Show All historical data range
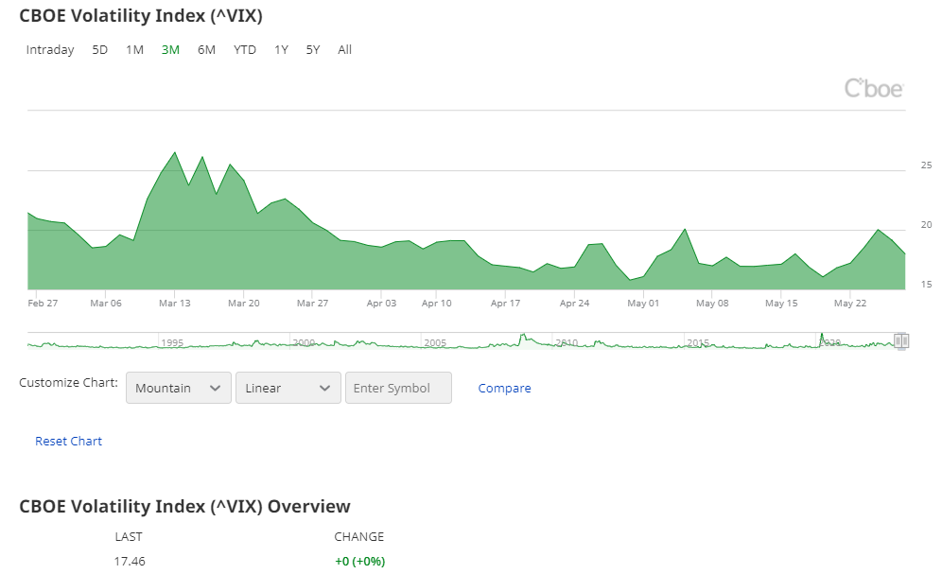The image size is (942, 574). pos(345,50)
